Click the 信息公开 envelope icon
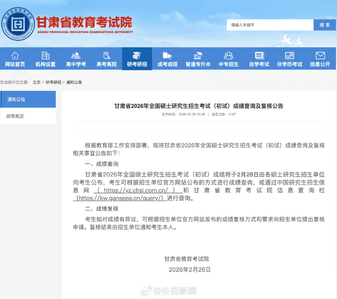 (320, 55)
